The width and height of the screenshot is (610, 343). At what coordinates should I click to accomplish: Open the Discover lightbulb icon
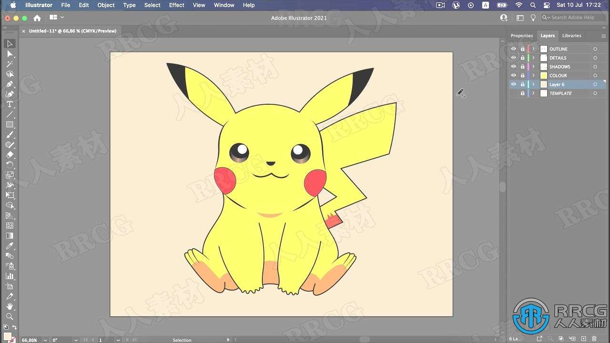[533, 18]
